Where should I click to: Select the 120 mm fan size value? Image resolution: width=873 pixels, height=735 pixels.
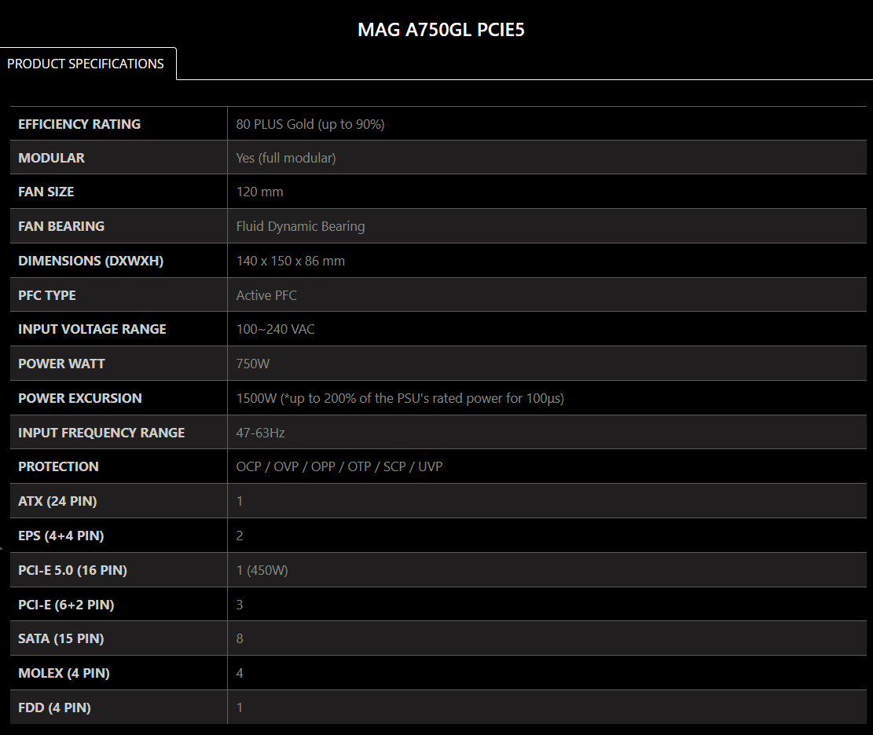(x=259, y=192)
